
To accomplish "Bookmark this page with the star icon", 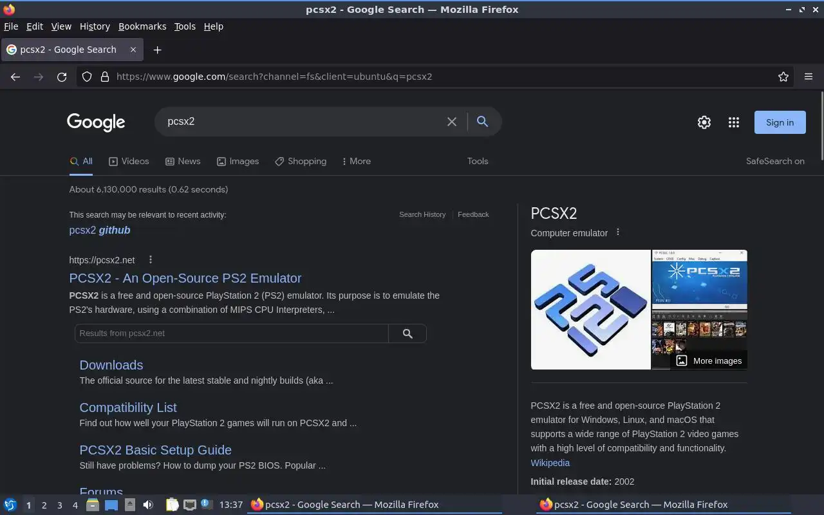I will point(783,77).
